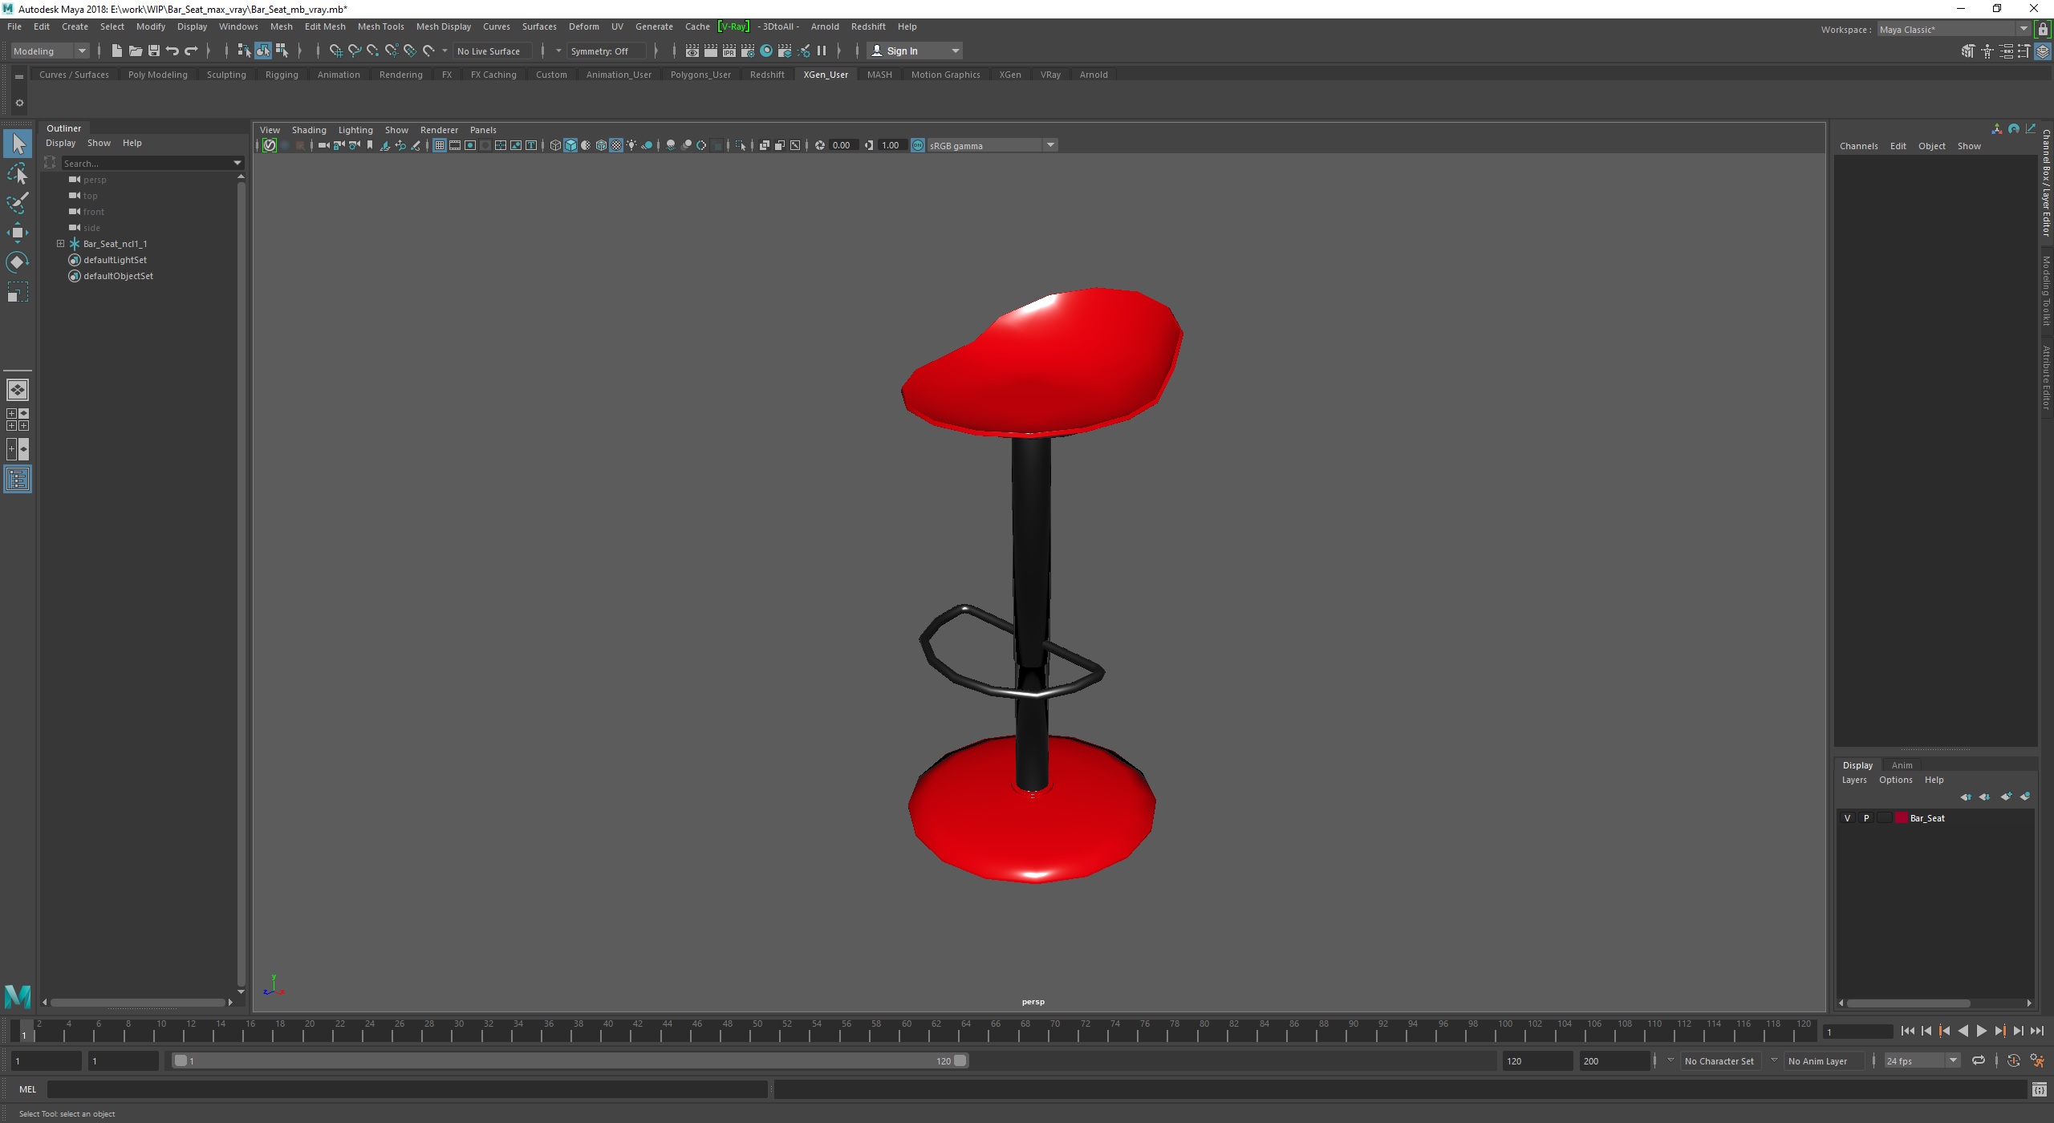The image size is (2054, 1123).
Task: Choose the Scale tool in toolbox
Action: coord(18,292)
